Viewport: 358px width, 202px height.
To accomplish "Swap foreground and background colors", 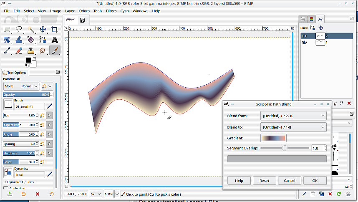I will click(x=35, y=58).
